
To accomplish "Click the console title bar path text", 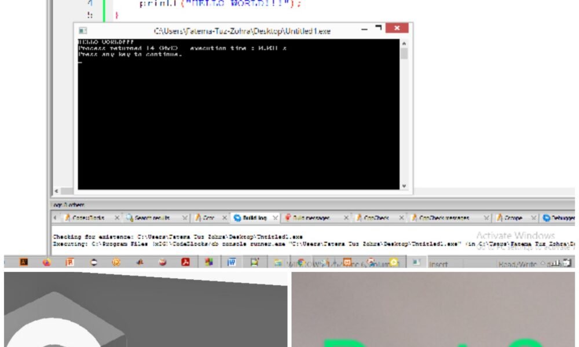I will tap(242, 31).
